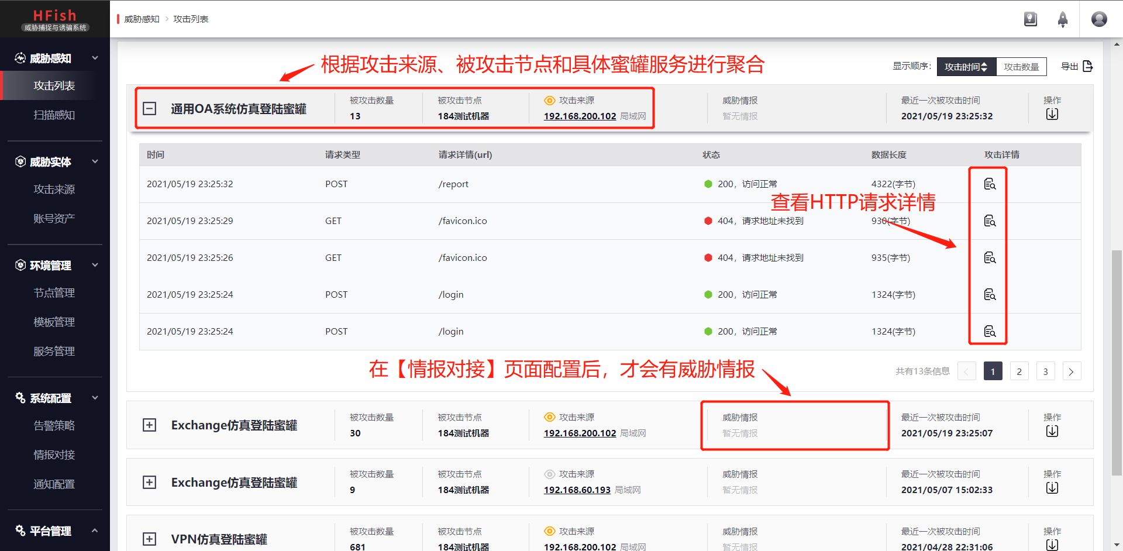Go to pagination page 3
This screenshot has height=551, width=1123.
coord(1045,371)
